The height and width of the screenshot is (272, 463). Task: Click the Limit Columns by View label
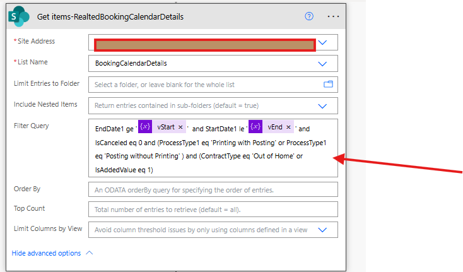tap(48, 228)
